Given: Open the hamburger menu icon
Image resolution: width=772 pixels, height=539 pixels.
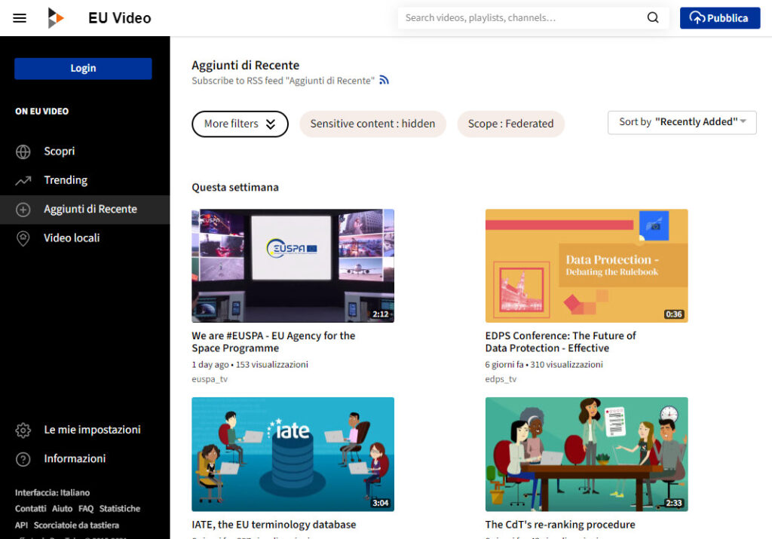Looking at the screenshot, I should point(20,18).
